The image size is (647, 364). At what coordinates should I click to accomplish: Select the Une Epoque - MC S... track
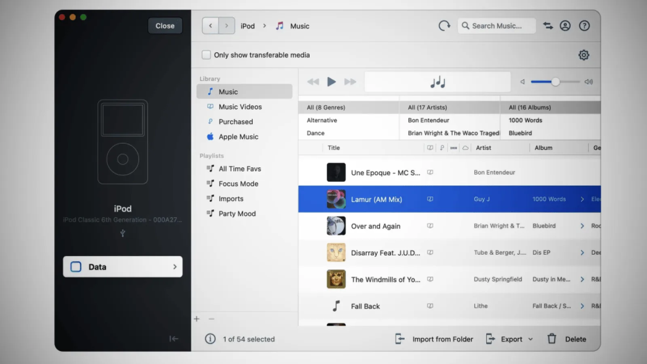point(385,173)
